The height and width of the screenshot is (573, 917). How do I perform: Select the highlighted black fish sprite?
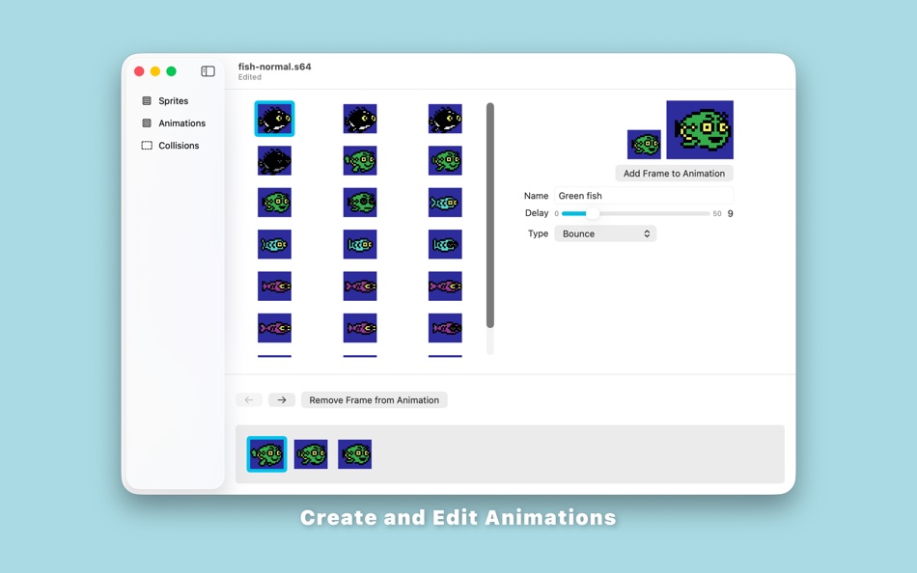(274, 119)
